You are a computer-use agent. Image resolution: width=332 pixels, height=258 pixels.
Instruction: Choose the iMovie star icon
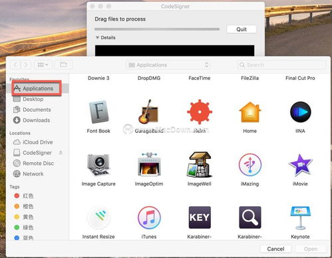300,165
